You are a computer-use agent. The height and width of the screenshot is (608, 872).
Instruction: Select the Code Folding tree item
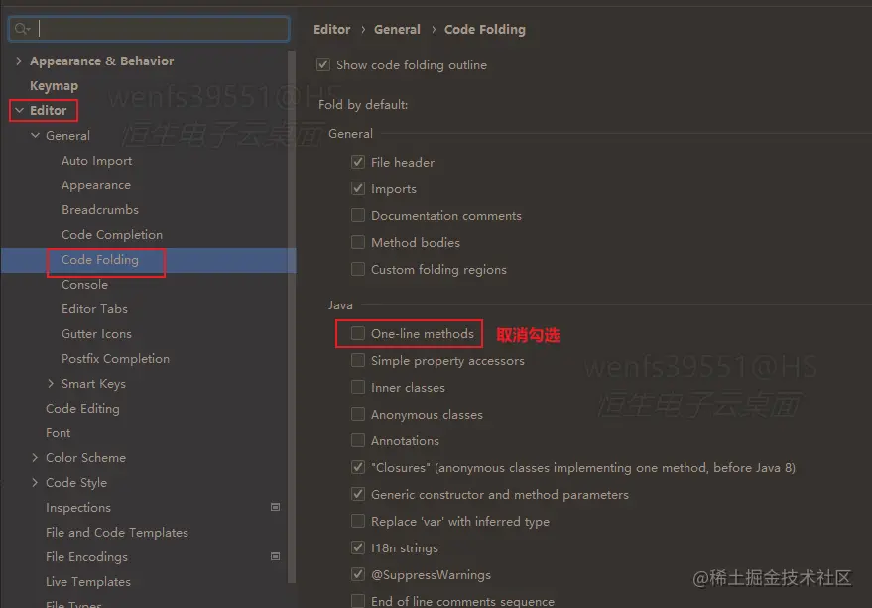(100, 260)
